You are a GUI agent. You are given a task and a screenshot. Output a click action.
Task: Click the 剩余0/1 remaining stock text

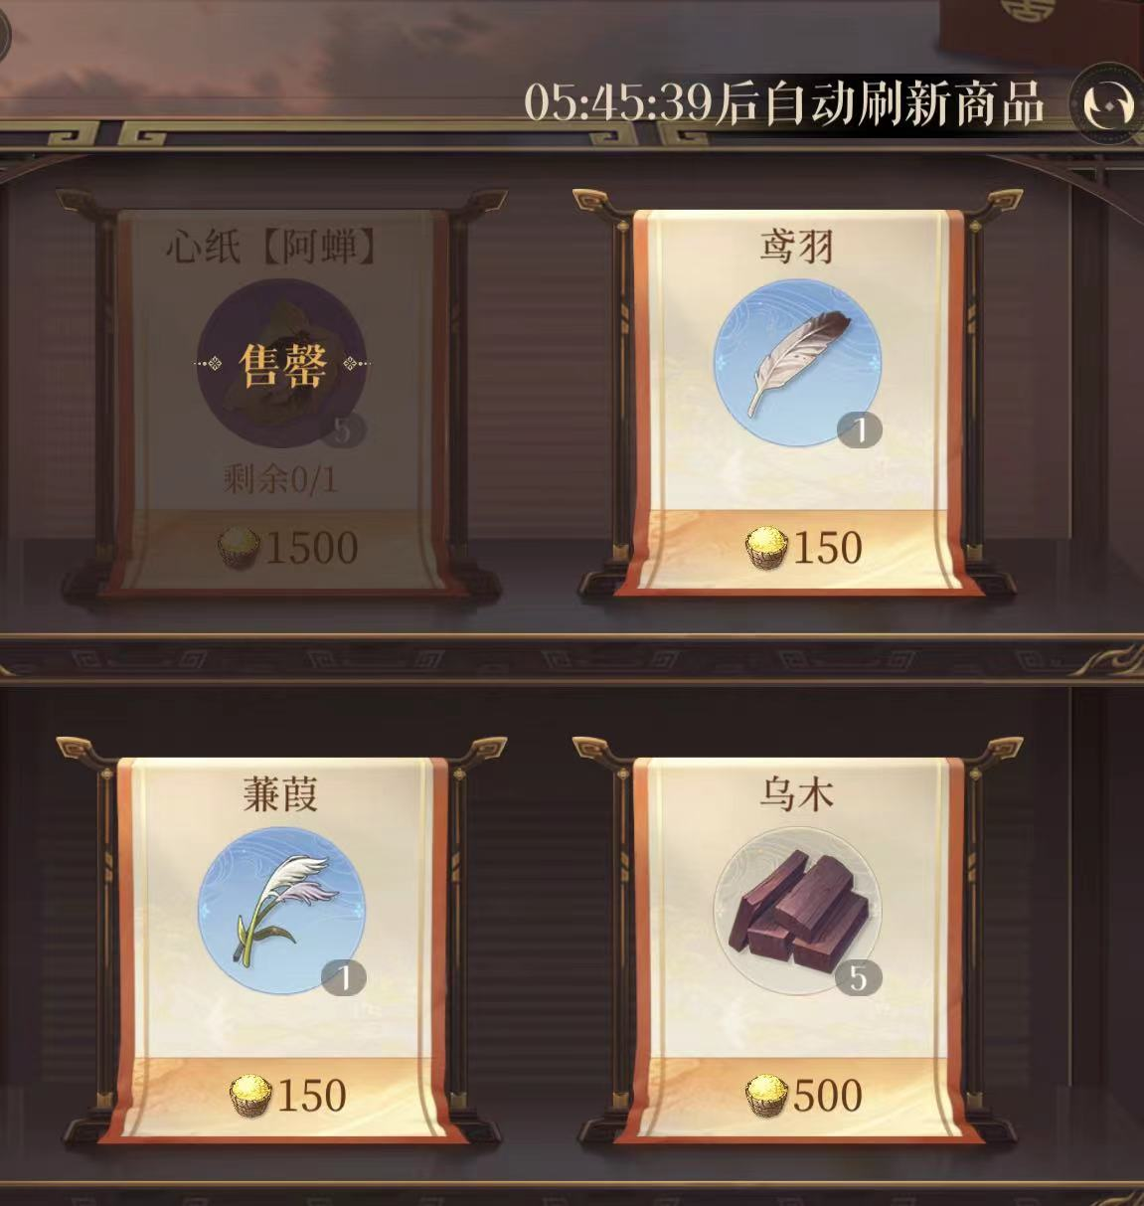coord(280,480)
